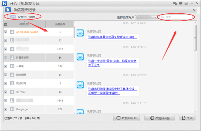Minimize the 开心手机恢复大师 window
This screenshot has width=201, height=131.
click(x=192, y=4)
